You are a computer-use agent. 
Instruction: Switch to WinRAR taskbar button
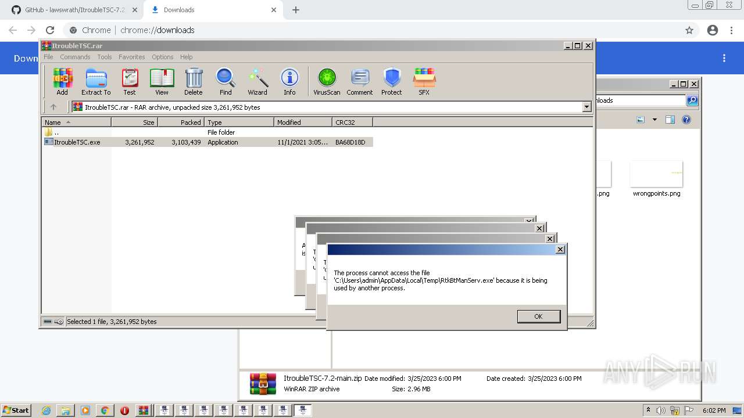[x=144, y=410]
